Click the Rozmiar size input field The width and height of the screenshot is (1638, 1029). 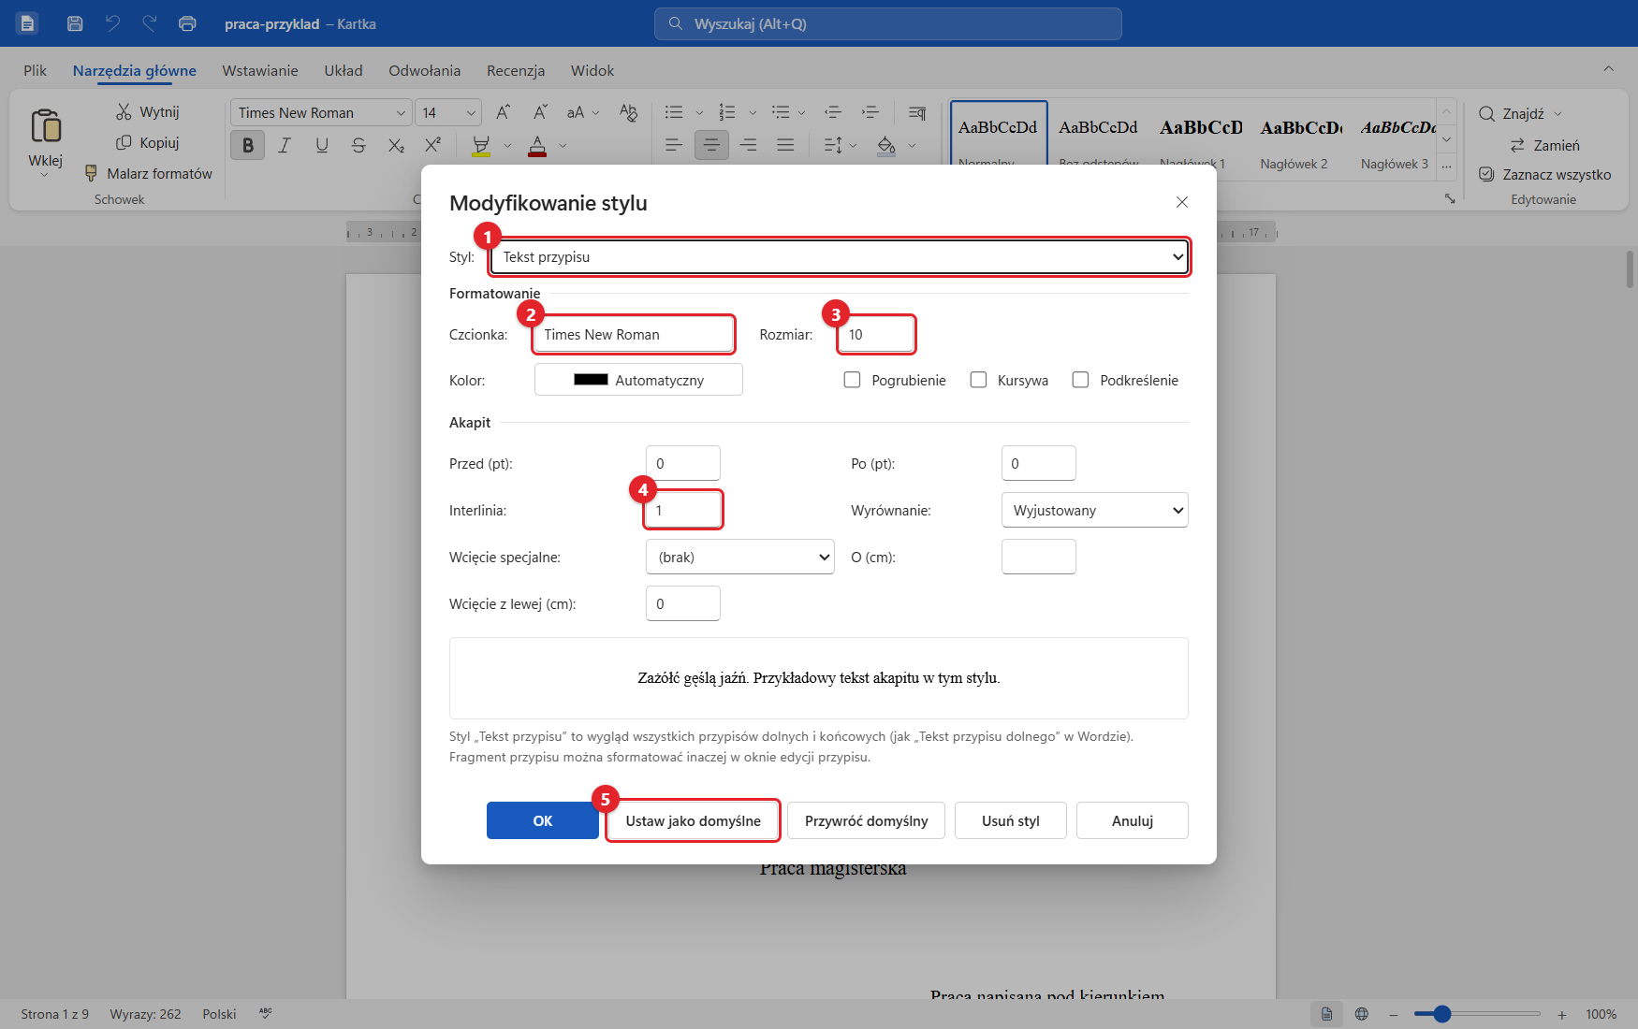[x=876, y=334]
